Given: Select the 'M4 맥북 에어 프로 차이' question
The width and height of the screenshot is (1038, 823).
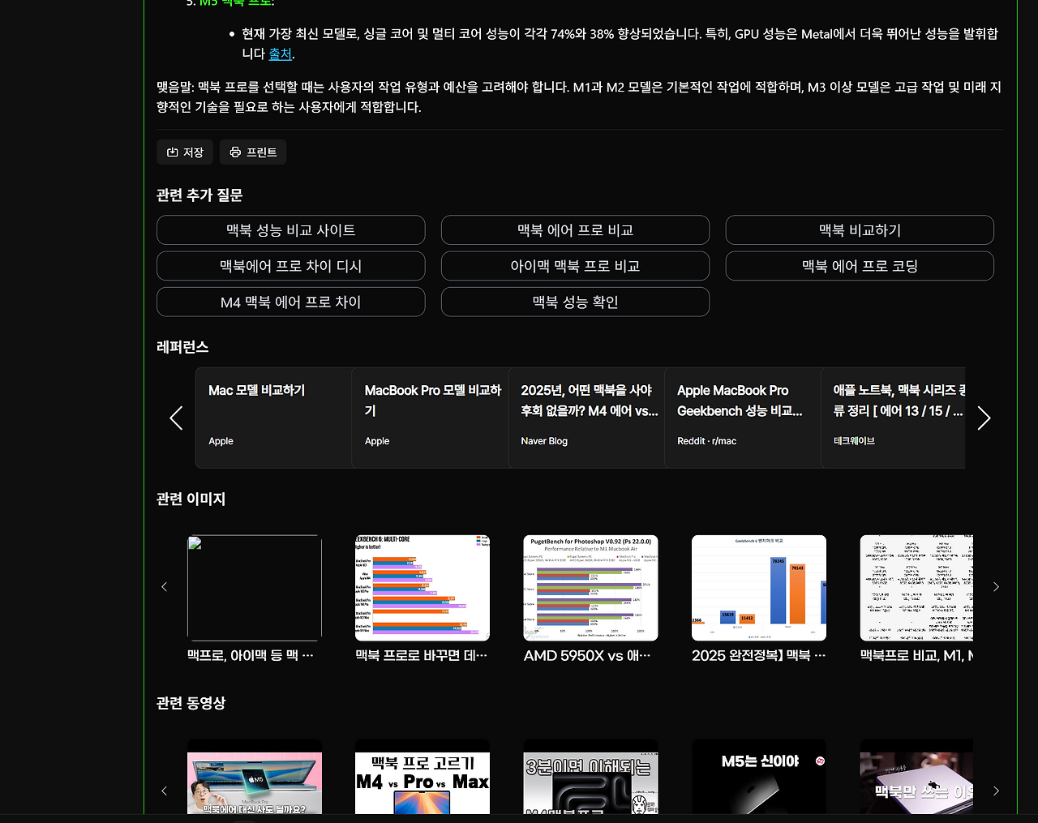Looking at the screenshot, I should tap(290, 302).
